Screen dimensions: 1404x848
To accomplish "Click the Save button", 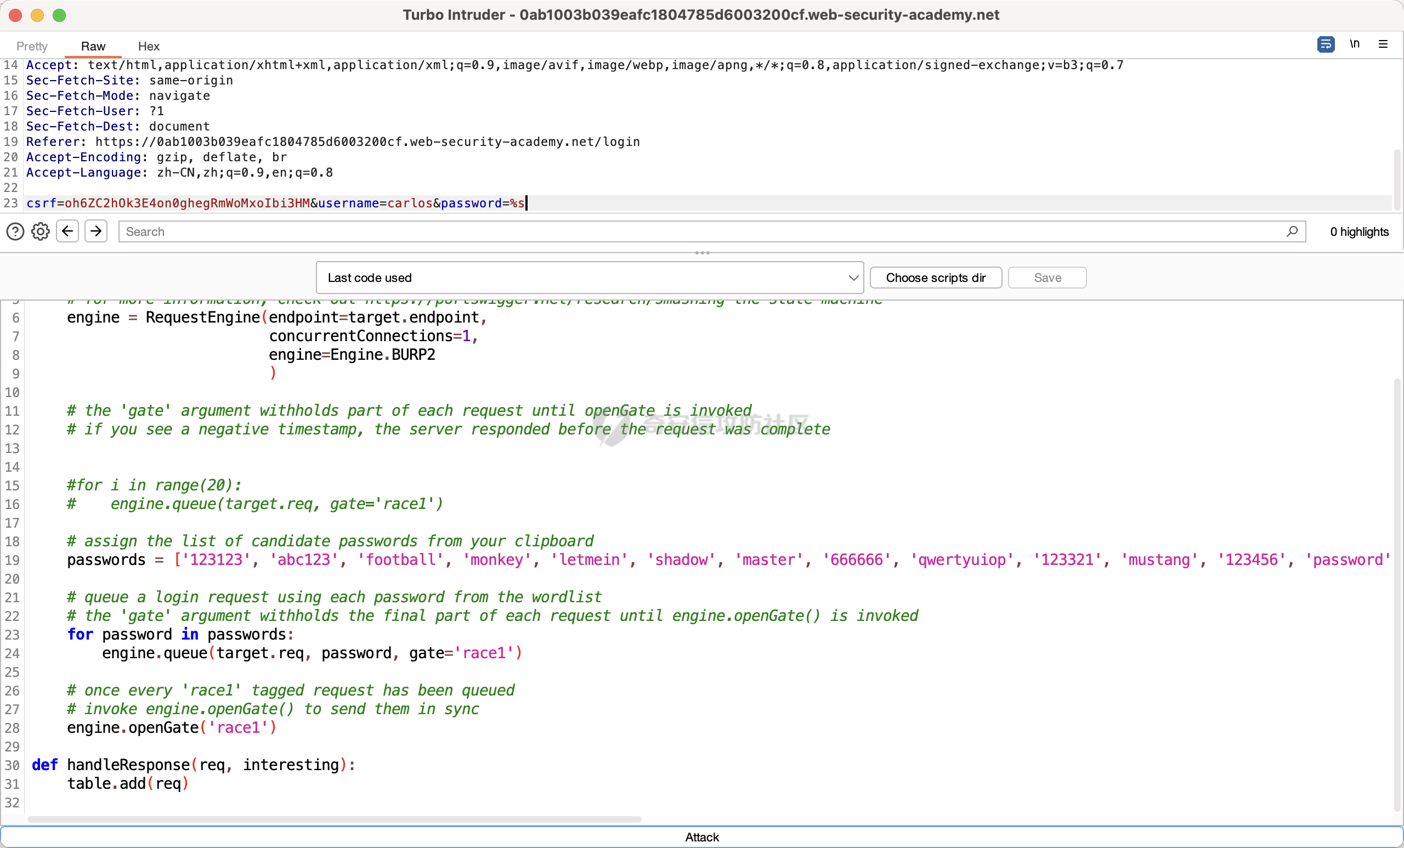I will [x=1047, y=278].
